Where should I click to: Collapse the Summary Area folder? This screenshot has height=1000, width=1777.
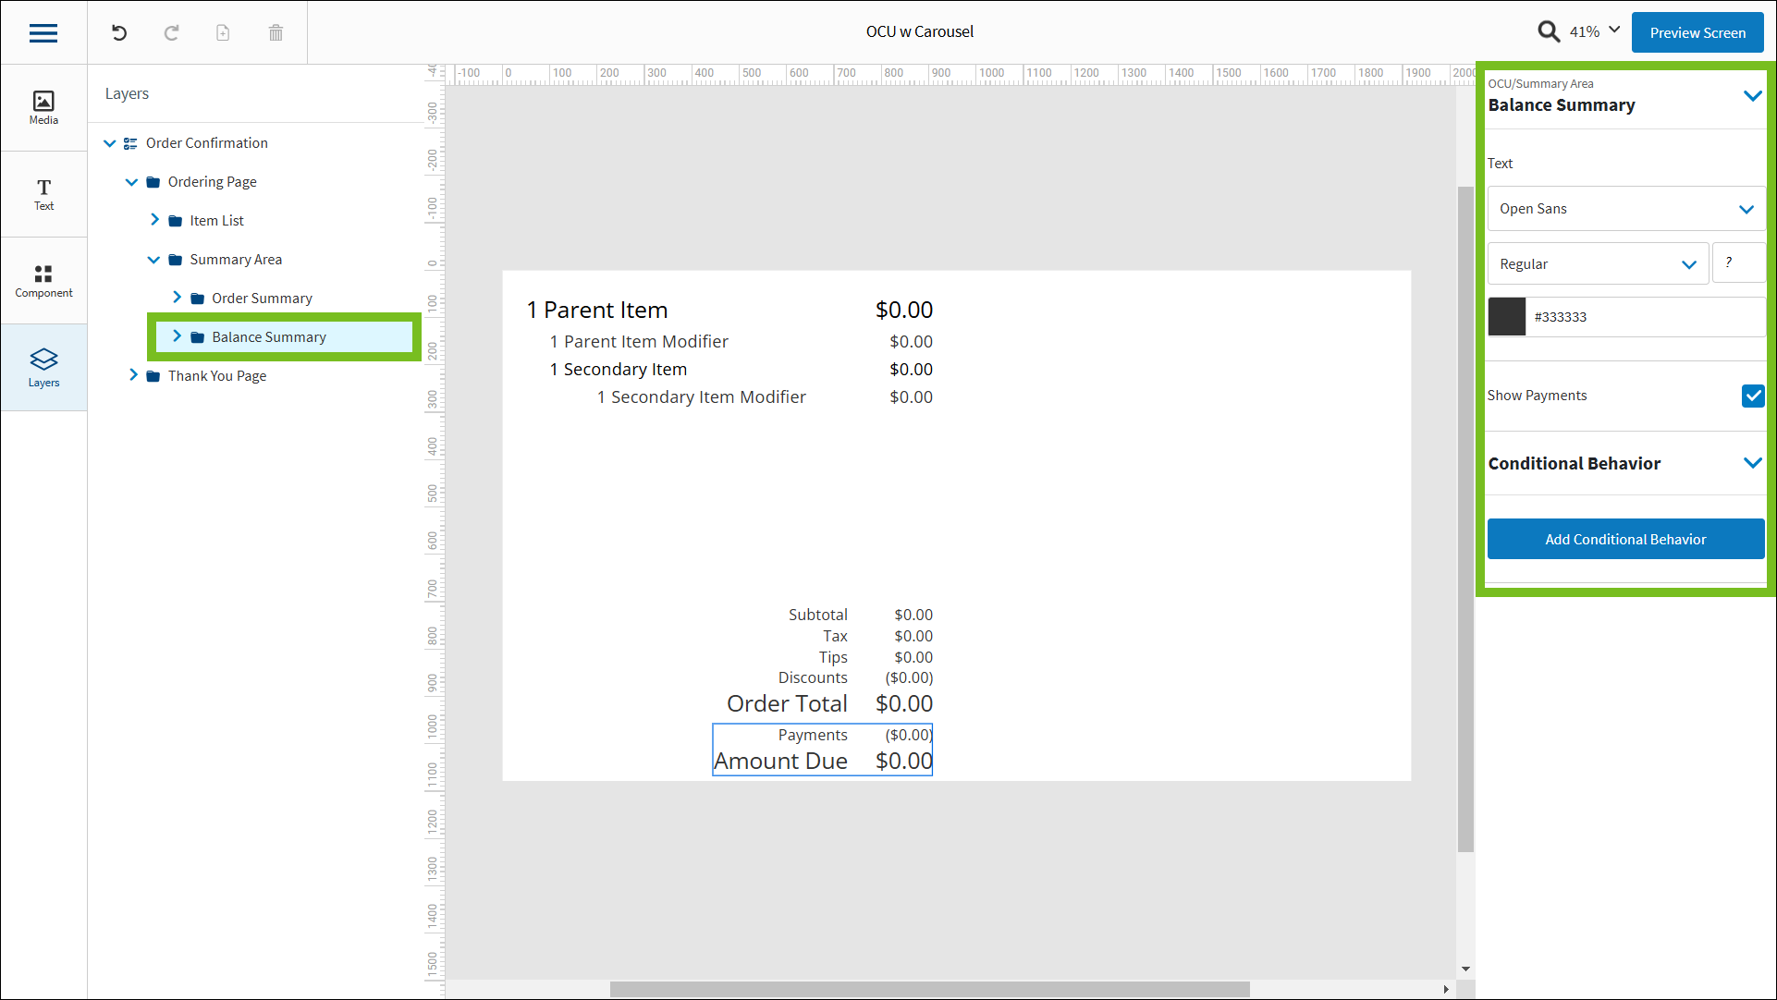click(x=153, y=260)
